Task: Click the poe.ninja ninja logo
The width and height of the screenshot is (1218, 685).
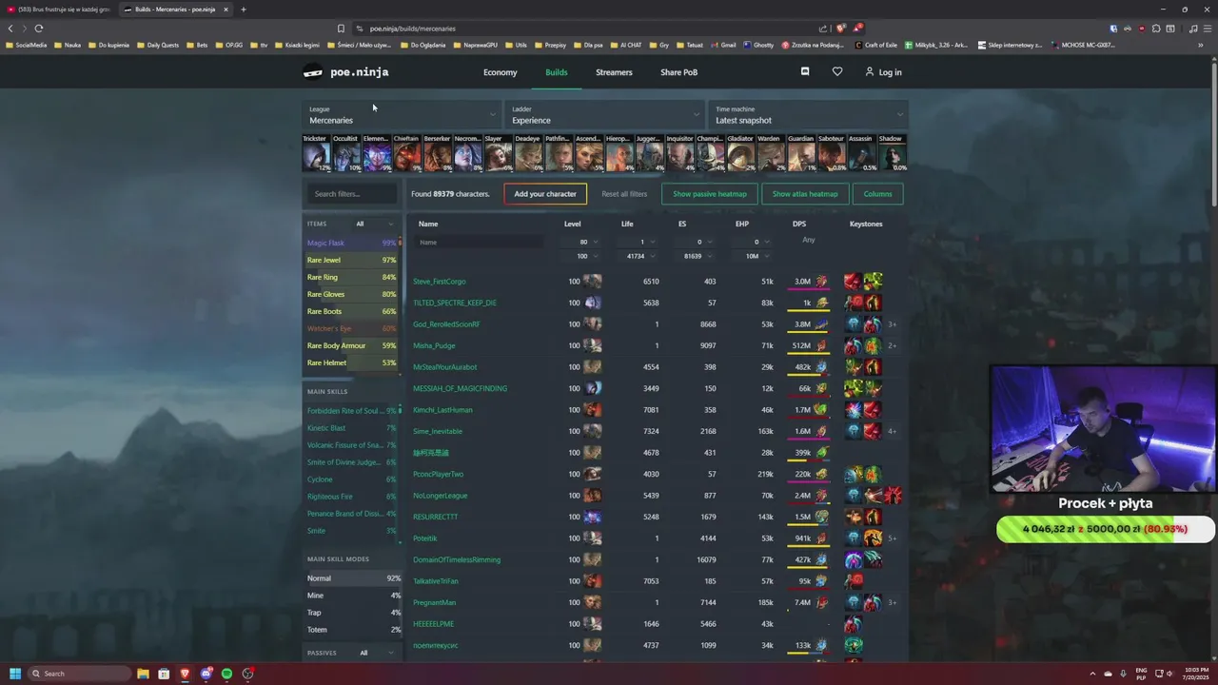Action: tap(313, 72)
